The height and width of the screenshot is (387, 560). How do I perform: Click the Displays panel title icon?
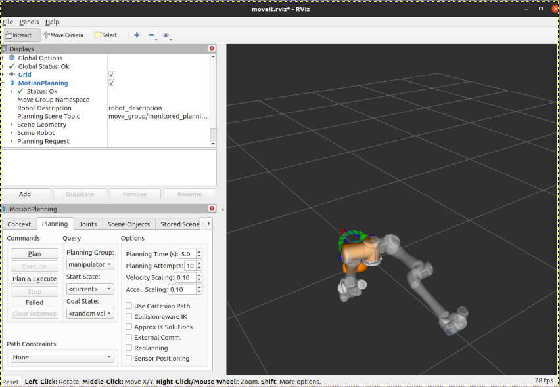4,49
